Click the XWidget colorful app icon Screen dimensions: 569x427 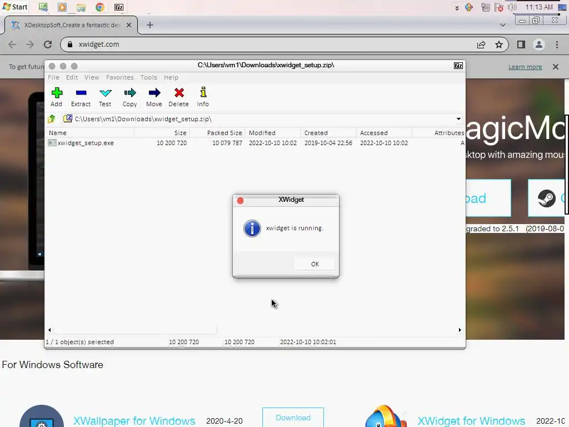click(386, 416)
